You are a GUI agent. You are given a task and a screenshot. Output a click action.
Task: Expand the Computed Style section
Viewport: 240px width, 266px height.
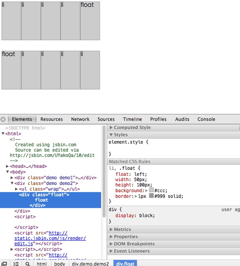tap(111, 127)
